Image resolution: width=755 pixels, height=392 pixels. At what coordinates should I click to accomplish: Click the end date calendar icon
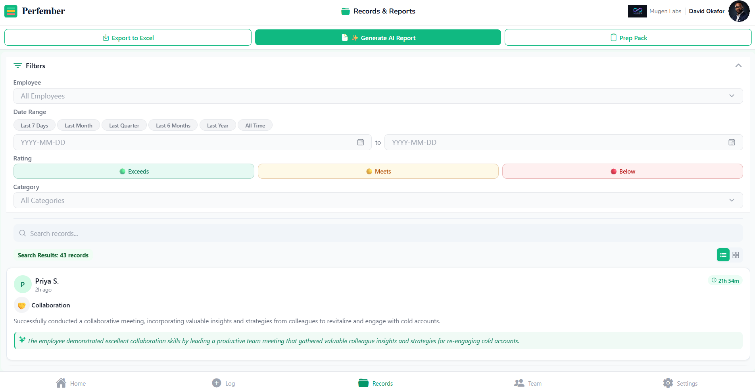coord(732,142)
